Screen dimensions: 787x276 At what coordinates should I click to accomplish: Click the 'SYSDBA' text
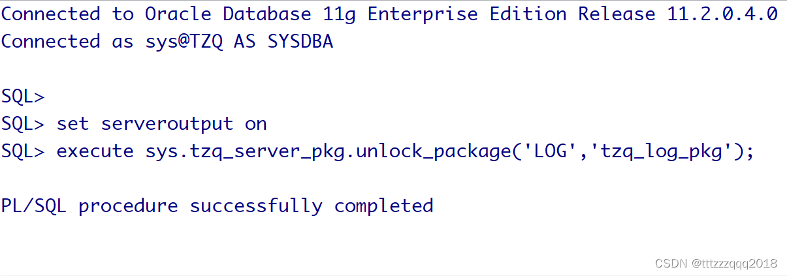pyautogui.click(x=300, y=42)
